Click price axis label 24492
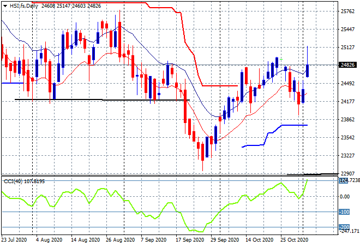The image size is (360, 246). point(347,83)
